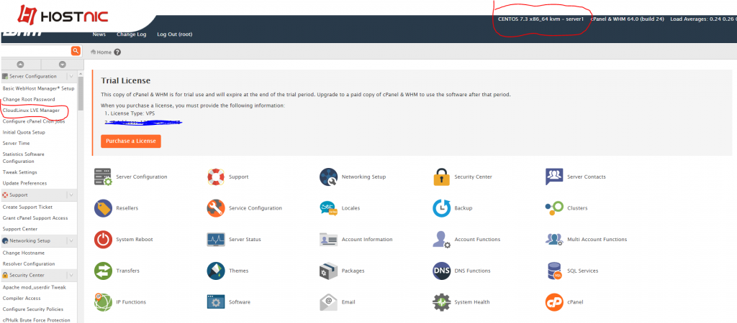737x323 pixels.
Task: Open Resolver Configuration in sidebar
Action: pos(29,264)
